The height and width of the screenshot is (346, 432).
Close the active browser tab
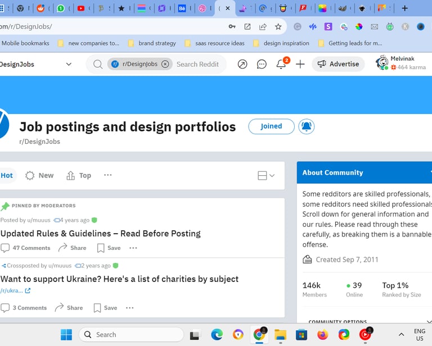[228, 8]
